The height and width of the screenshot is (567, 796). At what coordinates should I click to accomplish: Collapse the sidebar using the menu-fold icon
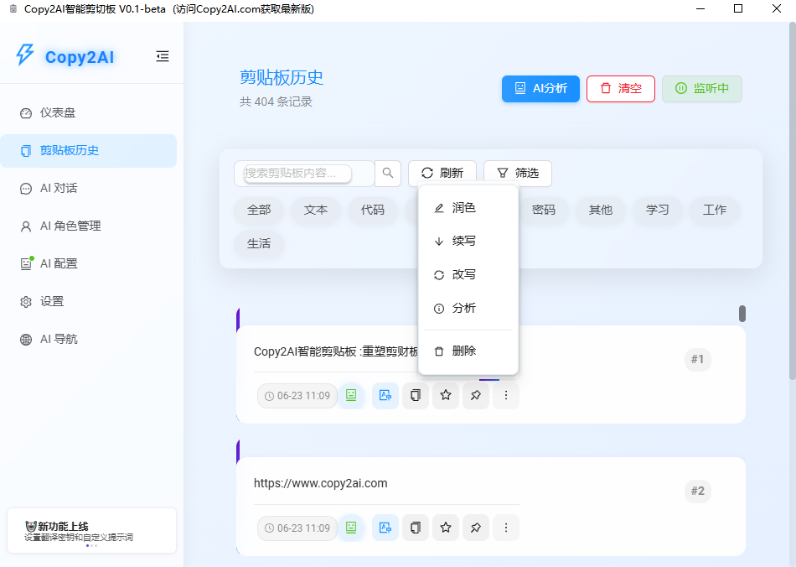[163, 56]
